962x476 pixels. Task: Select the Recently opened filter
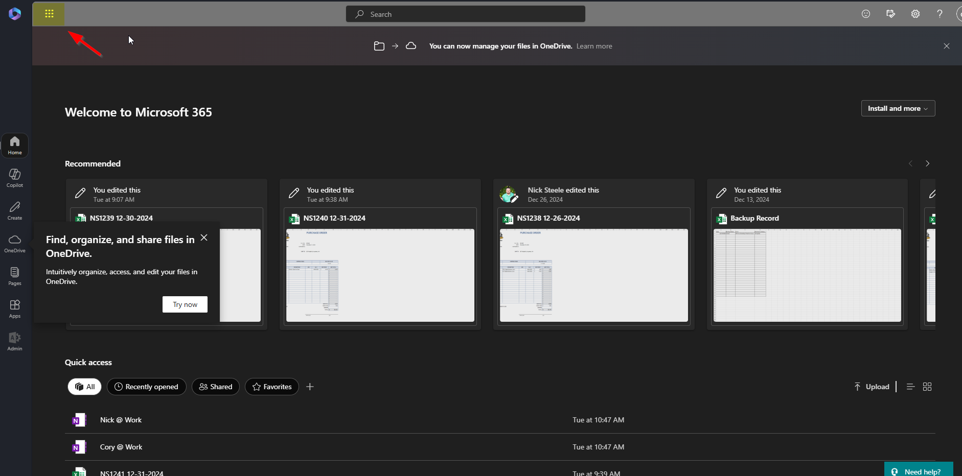tap(147, 387)
